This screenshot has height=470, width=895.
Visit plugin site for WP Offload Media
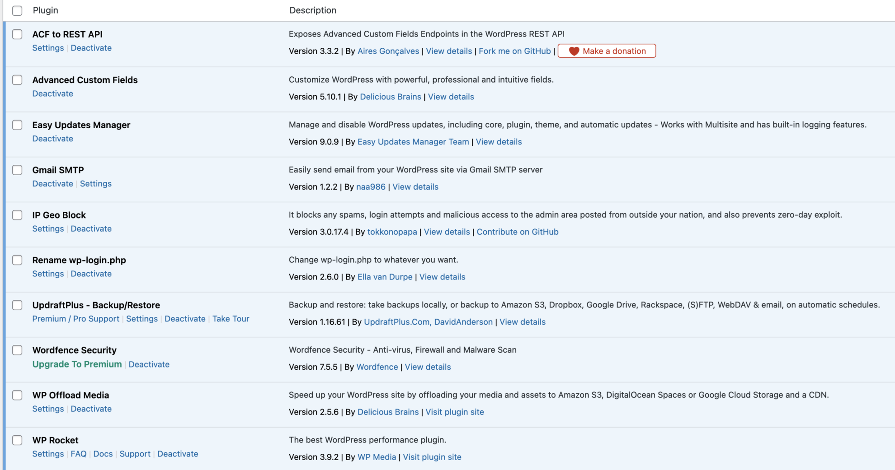coord(455,412)
